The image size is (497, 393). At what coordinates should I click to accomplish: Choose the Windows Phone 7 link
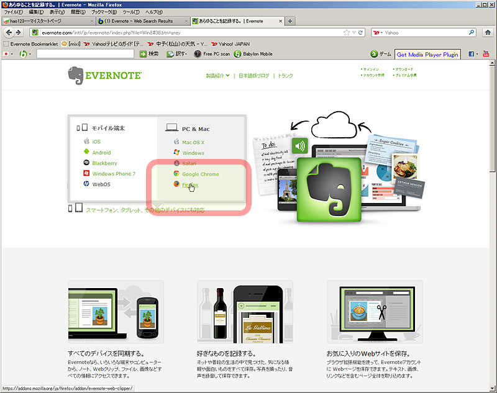(x=114, y=174)
